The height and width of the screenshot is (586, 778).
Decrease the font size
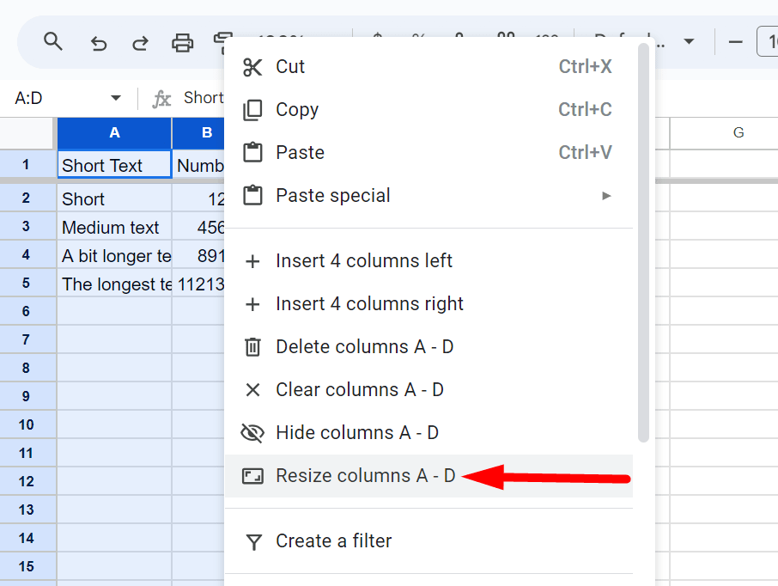(734, 41)
